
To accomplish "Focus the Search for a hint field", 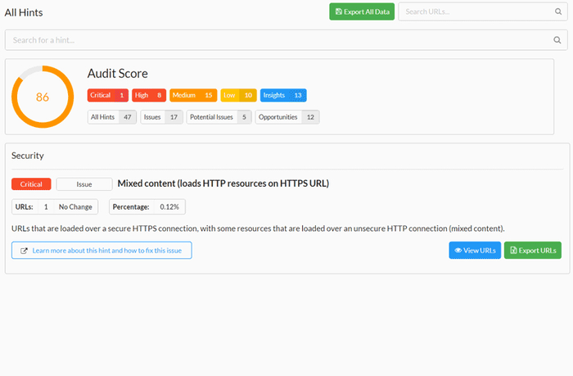I will click(286, 40).
